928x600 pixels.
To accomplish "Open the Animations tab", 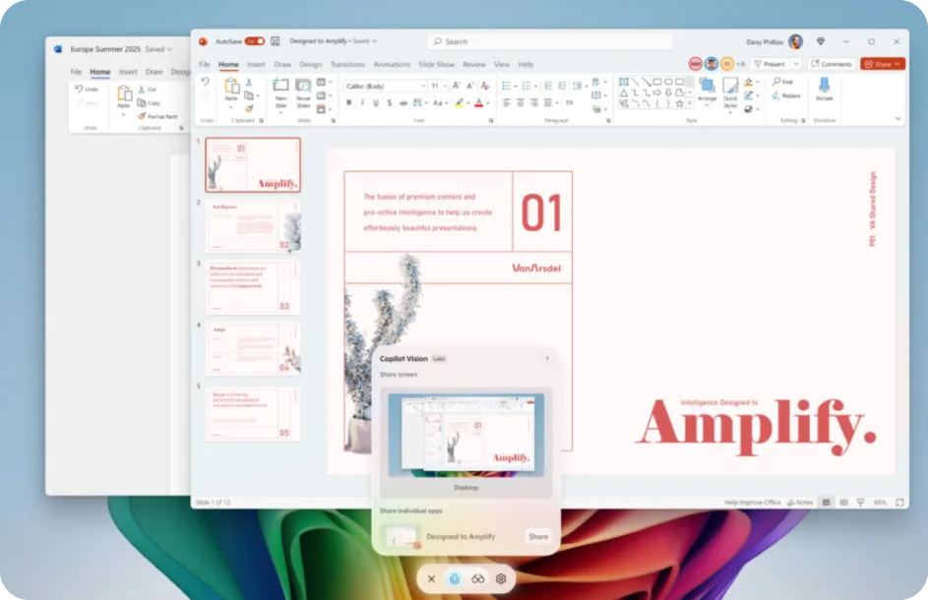I will pyautogui.click(x=392, y=65).
